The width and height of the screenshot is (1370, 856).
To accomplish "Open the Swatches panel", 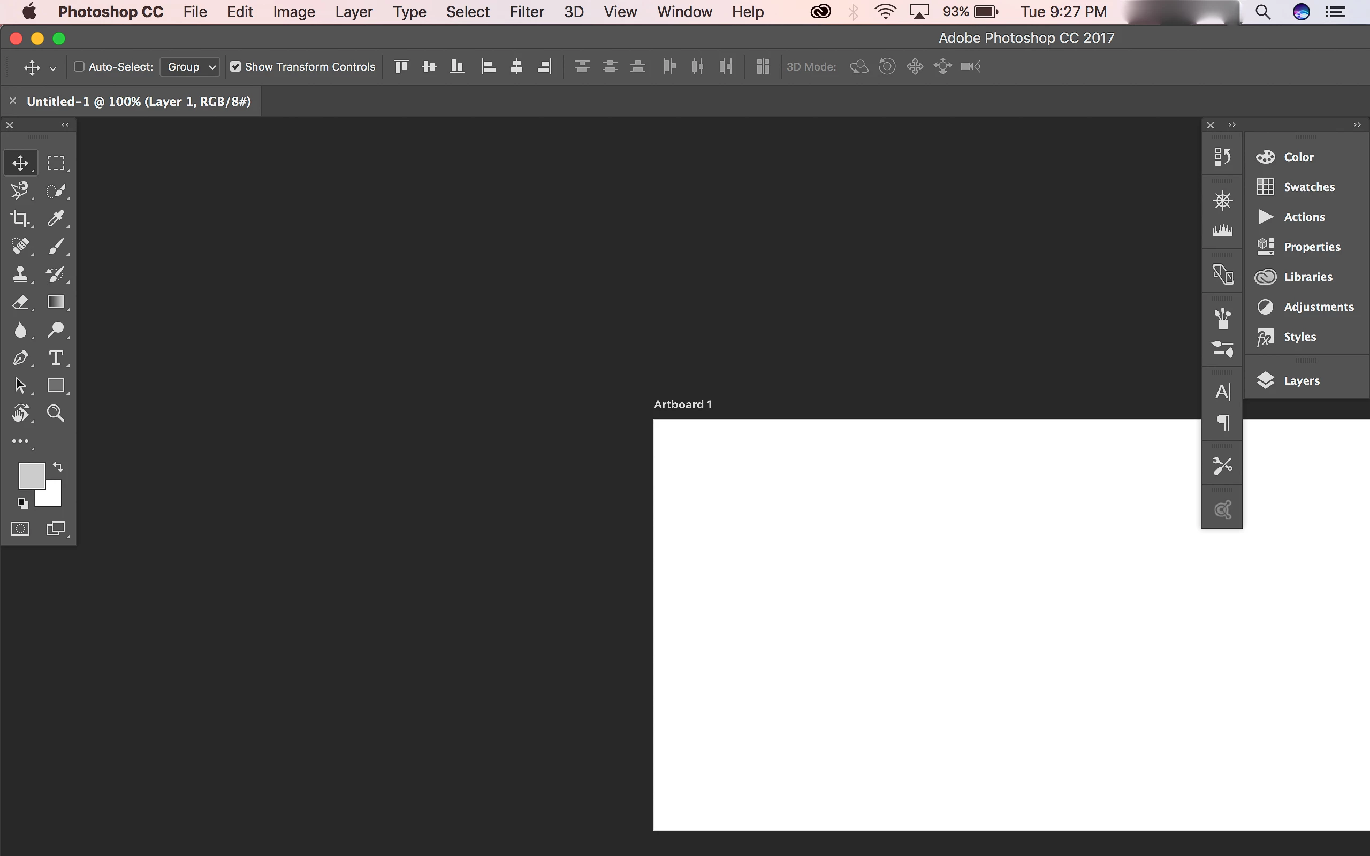I will pyautogui.click(x=1308, y=187).
